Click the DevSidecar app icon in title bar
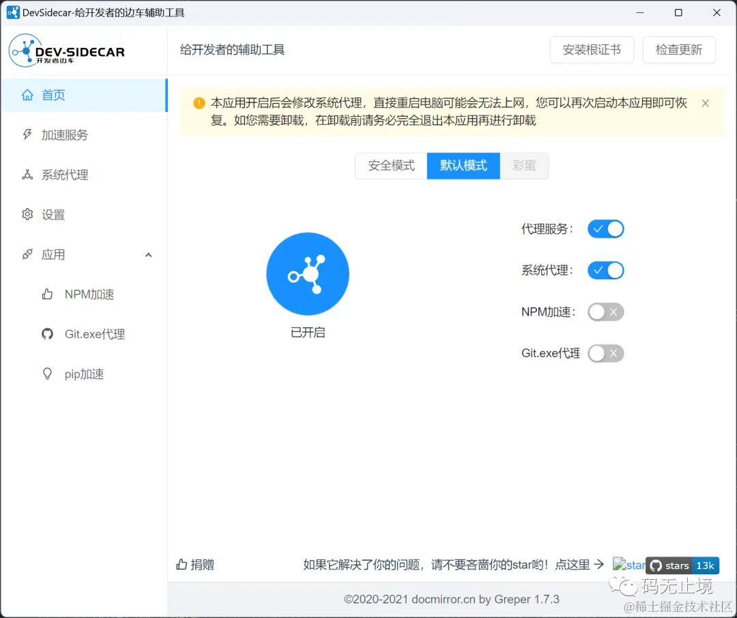737x618 pixels. coord(13,13)
